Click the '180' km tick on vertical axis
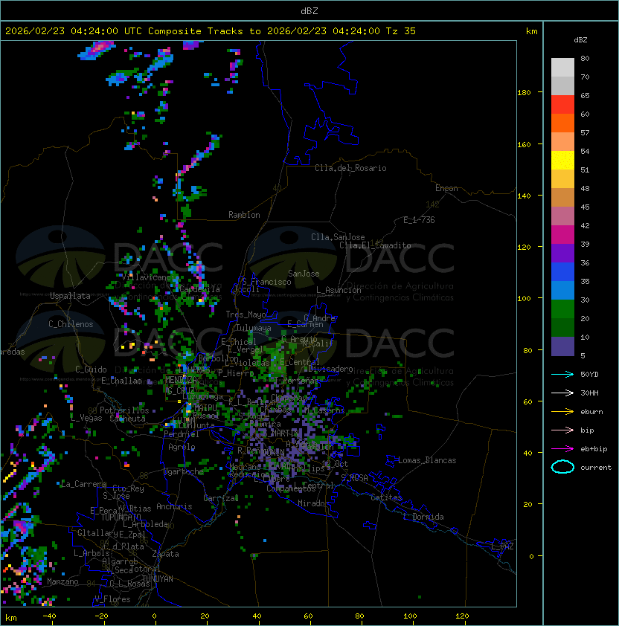 [524, 92]
